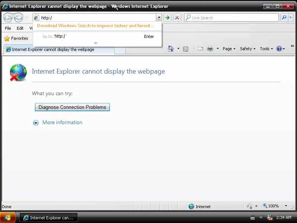This screenshot has width=297, height=223.
Task: Open a new blank tab
Action: point(120,50)
